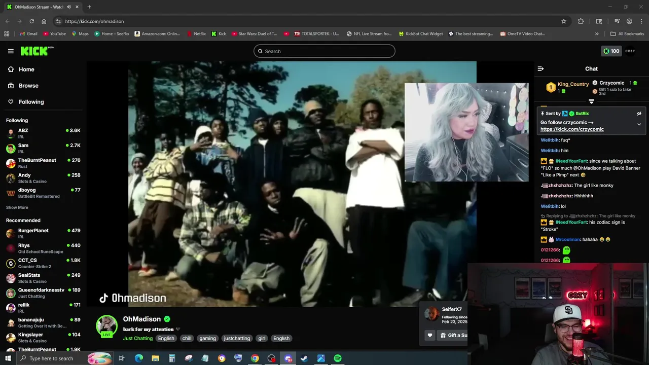
Task: Click the address bar URL
Action: pos(94,21)
